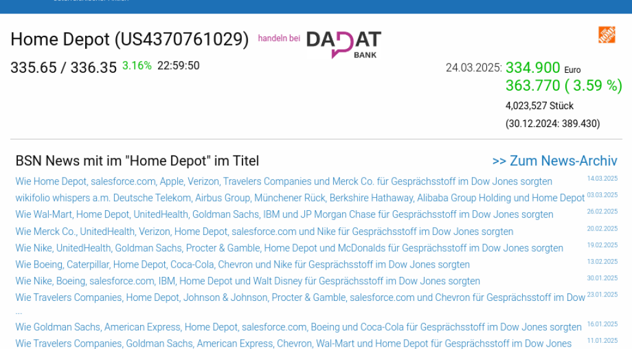Screen dimensions: 632x349
Task: Open the Wal-Mart, Home Depot, UnitedHealth news article
Action: (x=284, y=215)
